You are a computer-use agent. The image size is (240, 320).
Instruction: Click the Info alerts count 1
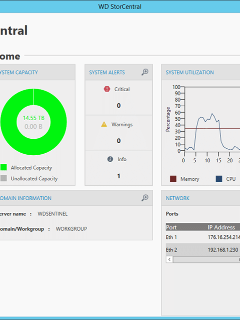[118, 176]
